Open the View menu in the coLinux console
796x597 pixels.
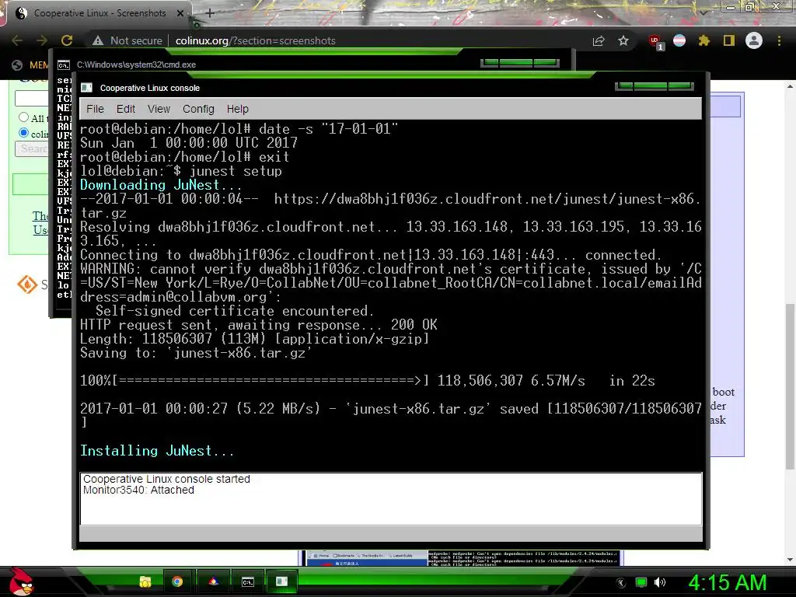tap(159, 109)
